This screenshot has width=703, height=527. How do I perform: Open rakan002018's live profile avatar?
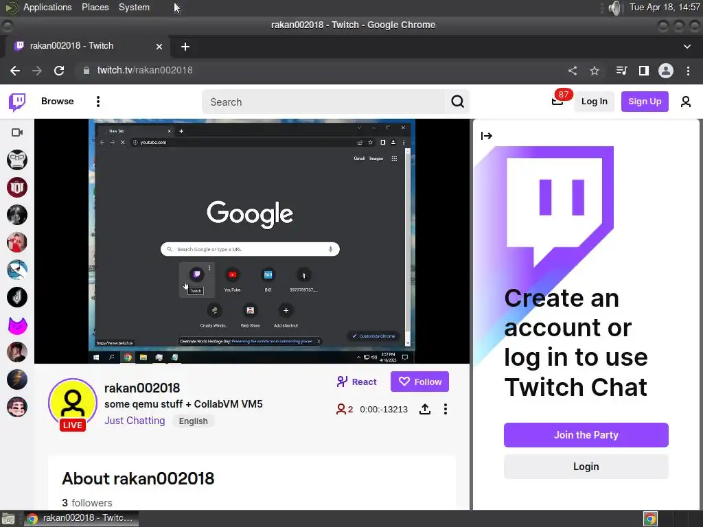[x=73, y=403]
